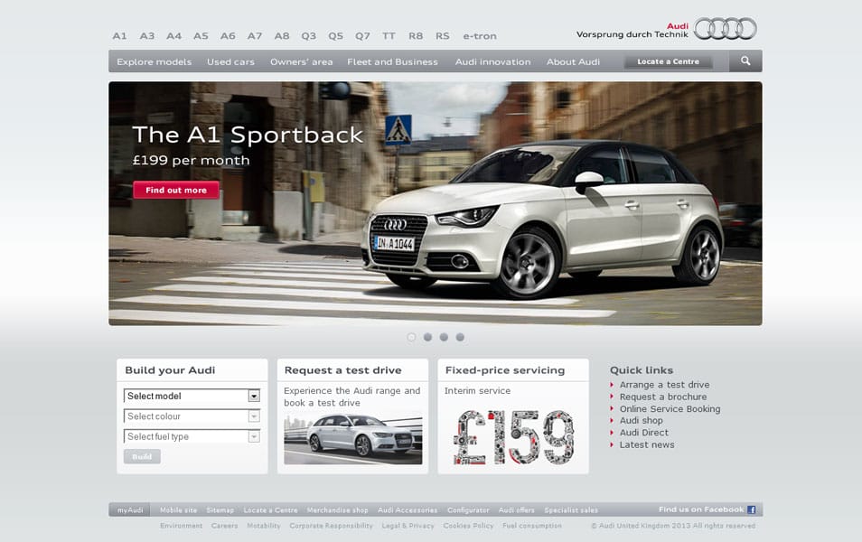Image resolution: width=862 pixels, height=542 pixels.
Task: Click the test drive car thumbnail
Action: pos(353,439)
